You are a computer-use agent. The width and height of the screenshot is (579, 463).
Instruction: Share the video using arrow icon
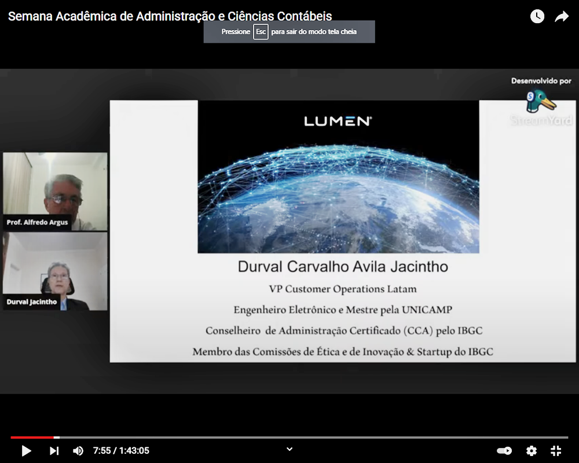(x=562, y=16)
